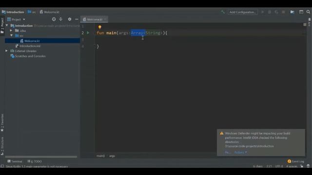
Task: Select the .idea folder row
Action: pyautogui.click(x=42, y=31)
